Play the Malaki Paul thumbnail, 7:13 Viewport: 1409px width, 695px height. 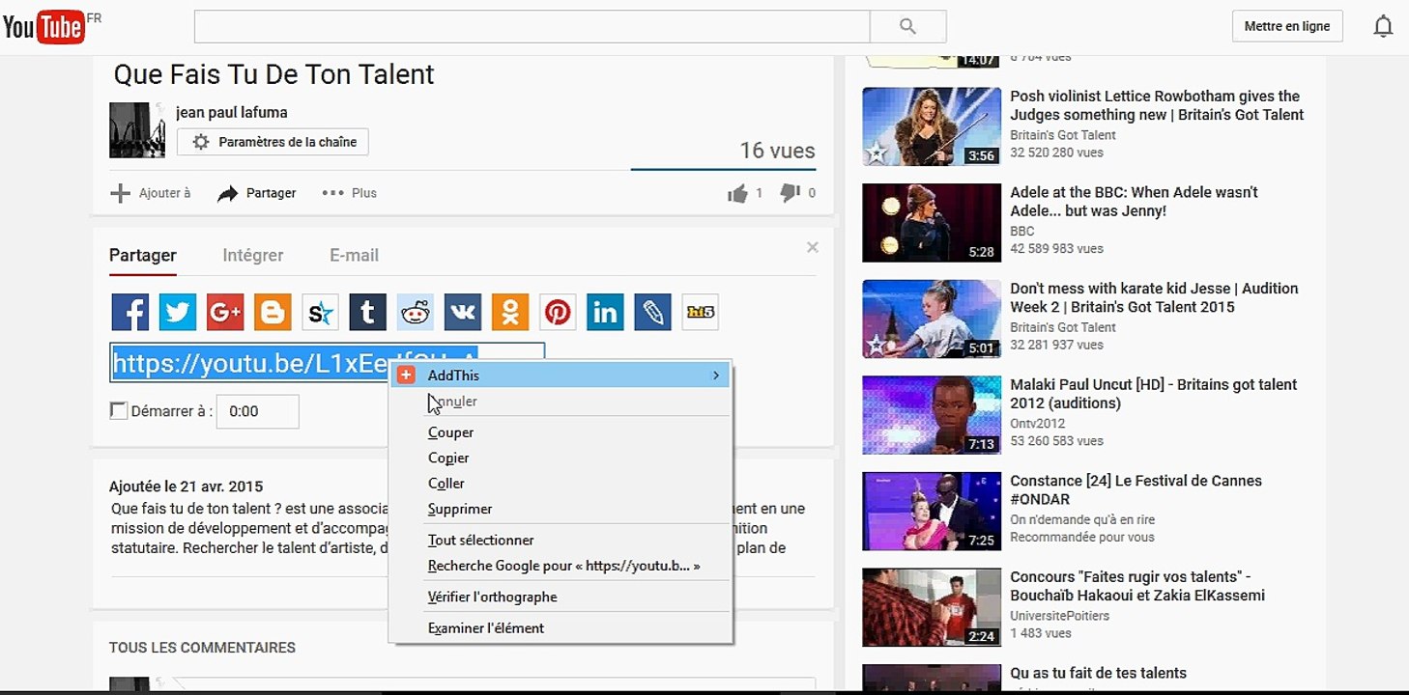point(932,414)
